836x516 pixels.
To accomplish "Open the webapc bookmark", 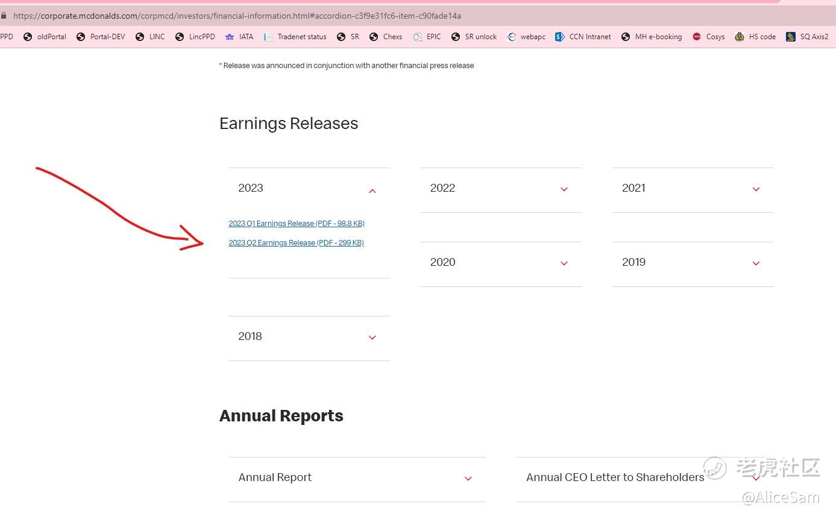I will tap(526, 37).
